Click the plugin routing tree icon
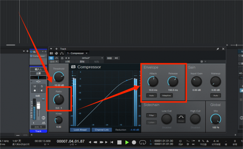Screen dimensions: 243x149 click(x=62, y=53)
